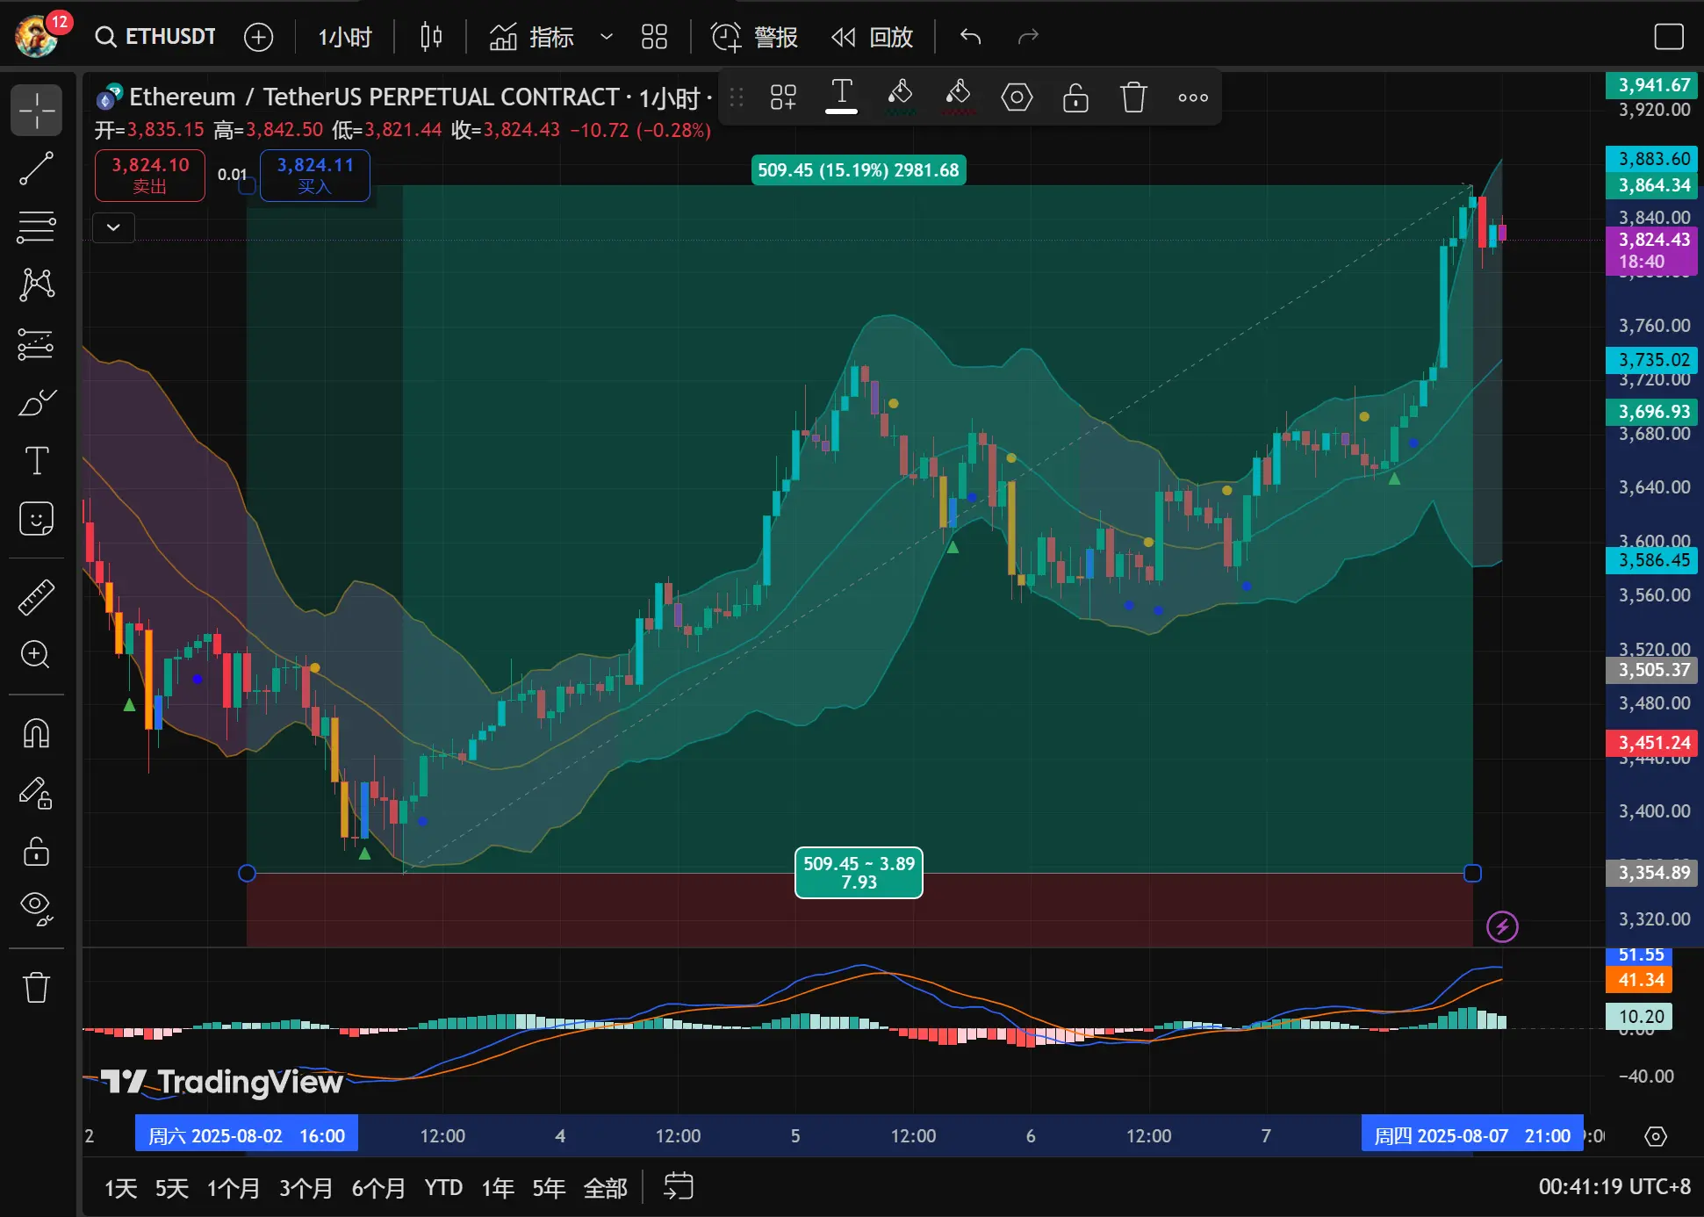
Task: Click the 3,824.11 买入 buy button
Action: pyautogui.click(x=315, y=176)
